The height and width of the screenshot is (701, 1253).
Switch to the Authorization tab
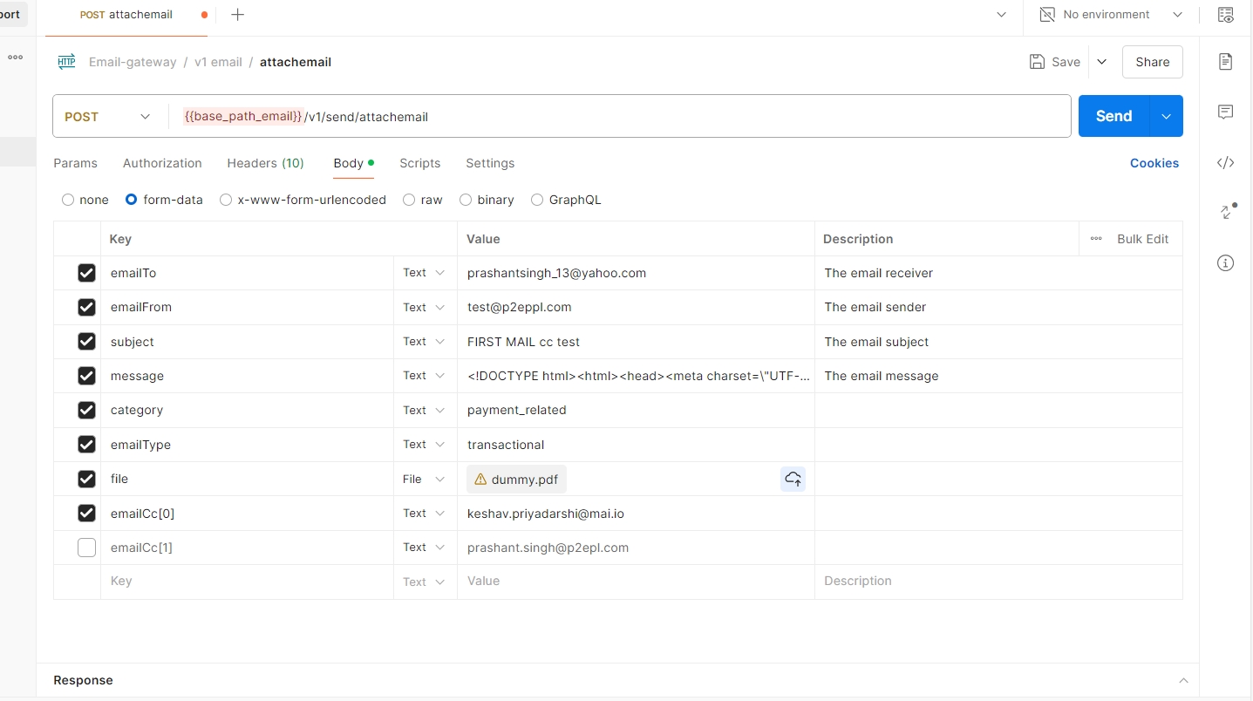(x=162, y=163)
